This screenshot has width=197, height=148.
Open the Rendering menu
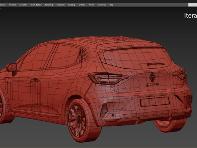pos(49,5)
